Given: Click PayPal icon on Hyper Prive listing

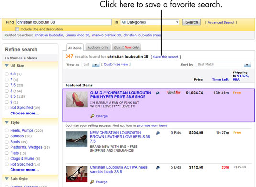Looking at the screenshot, I should tap(158, 93).
